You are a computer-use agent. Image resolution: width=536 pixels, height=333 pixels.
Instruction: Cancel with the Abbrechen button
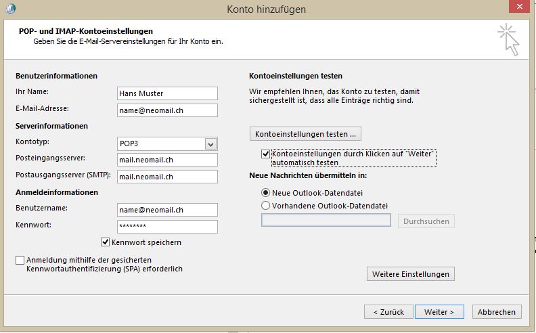point(496,312)
